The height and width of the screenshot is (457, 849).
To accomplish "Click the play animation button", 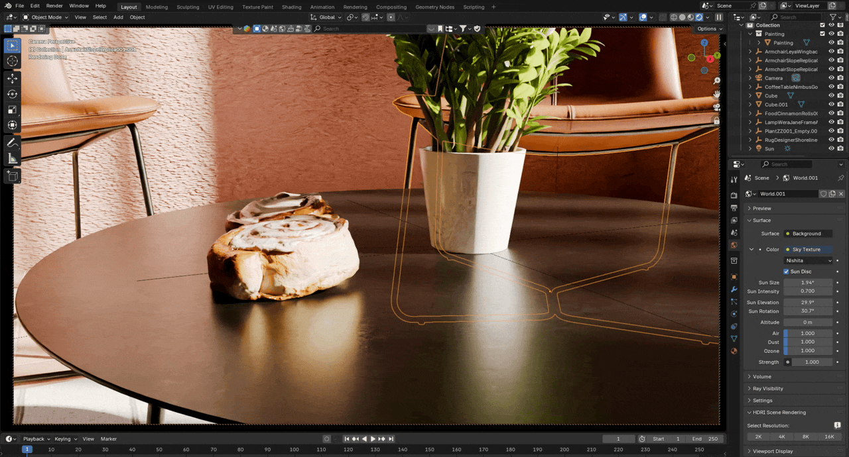I will (x=373, y=439).
